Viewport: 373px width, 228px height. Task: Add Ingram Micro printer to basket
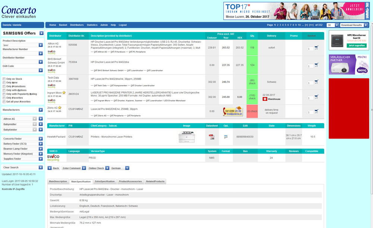[316, 97]
